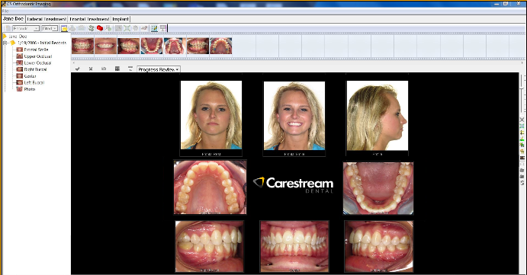Screen dimensions: 527x275
Task: Click the monitor presentation toolbar icon
Action: tap(163, 28)
